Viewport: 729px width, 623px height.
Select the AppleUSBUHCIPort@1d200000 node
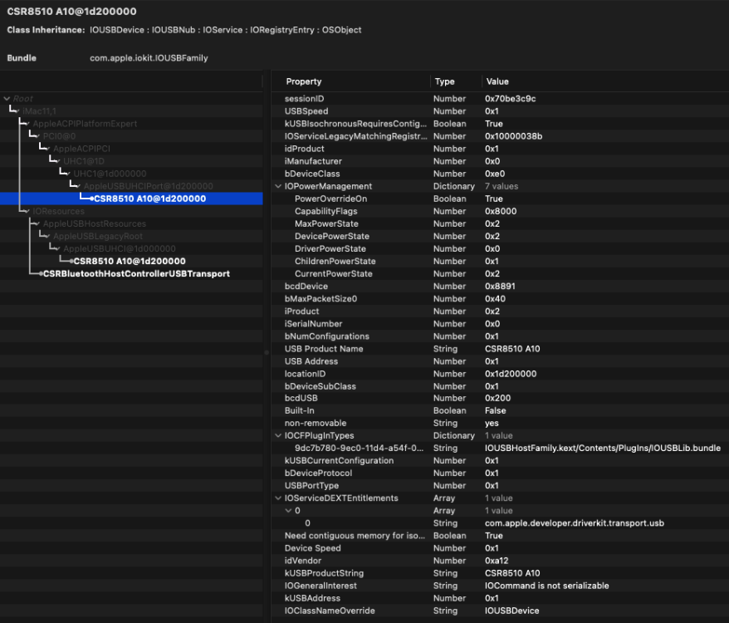[x=149, y=186]
